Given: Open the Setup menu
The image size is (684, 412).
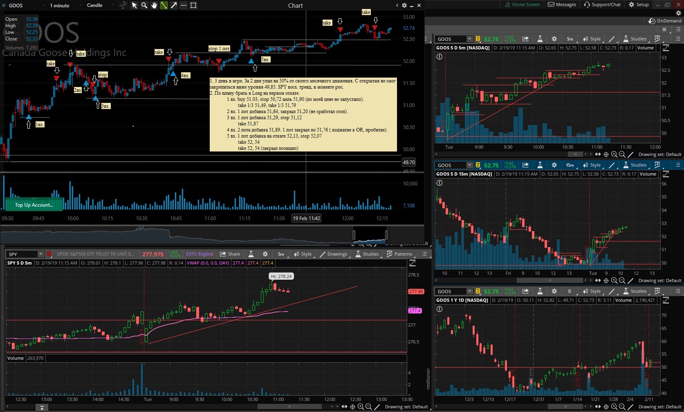Looking at the screenshot, I should (639, 4).
